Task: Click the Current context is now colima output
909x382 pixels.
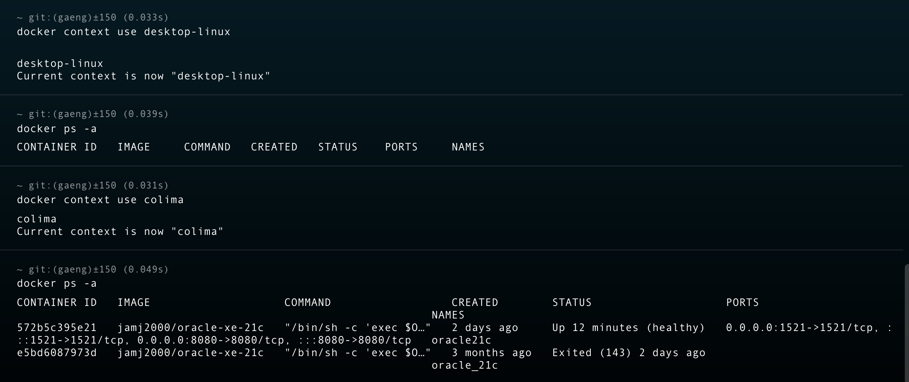Action: pos(120,231)
